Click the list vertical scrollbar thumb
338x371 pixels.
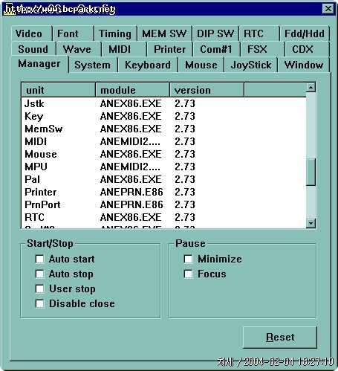coord(311,172)
